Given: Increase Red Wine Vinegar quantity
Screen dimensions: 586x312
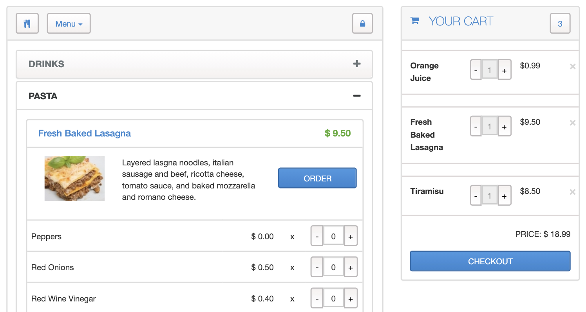Looking at the screenshot, I should (351, 299).
